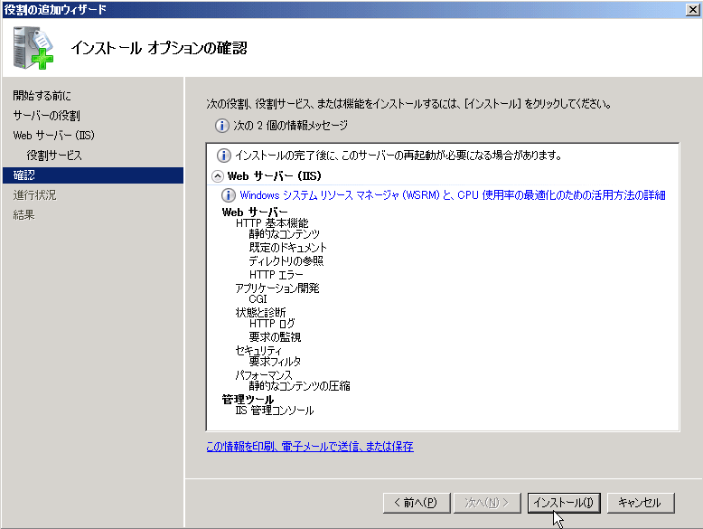Select 役割サービス step in sidebar
This screenshot has height=529, width=703.
click(54, 156)
